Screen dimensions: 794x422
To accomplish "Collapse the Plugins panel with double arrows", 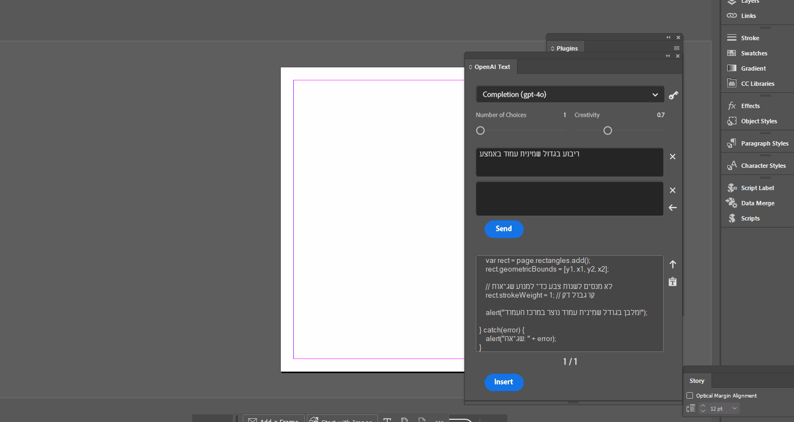I will (669, 37).
